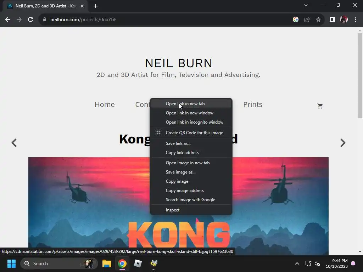Reload the neilburn.com page
The image size is (363, 272).
tap(30, 20)
